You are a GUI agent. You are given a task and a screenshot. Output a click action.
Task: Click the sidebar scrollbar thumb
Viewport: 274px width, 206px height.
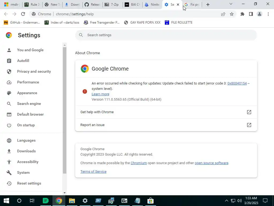coord(64,110)
